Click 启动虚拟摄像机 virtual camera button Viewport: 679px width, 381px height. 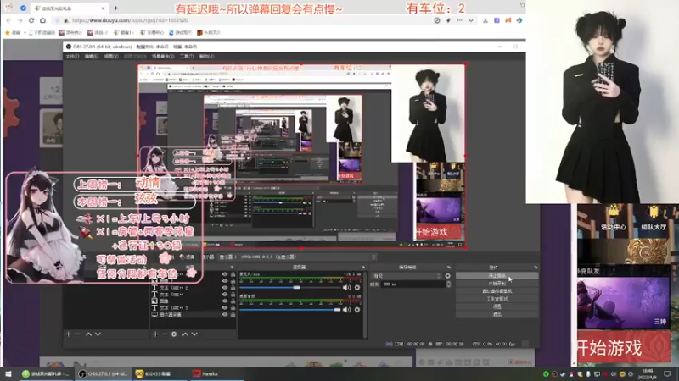(497, 291)
